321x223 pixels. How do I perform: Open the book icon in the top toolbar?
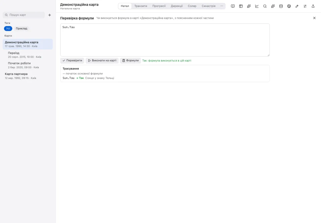coord(233,6)
